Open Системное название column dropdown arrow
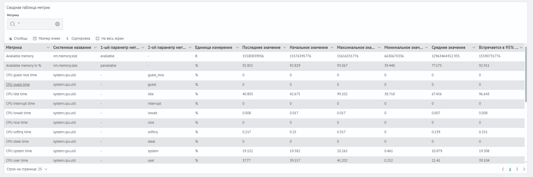 click(x=96, y=48)
